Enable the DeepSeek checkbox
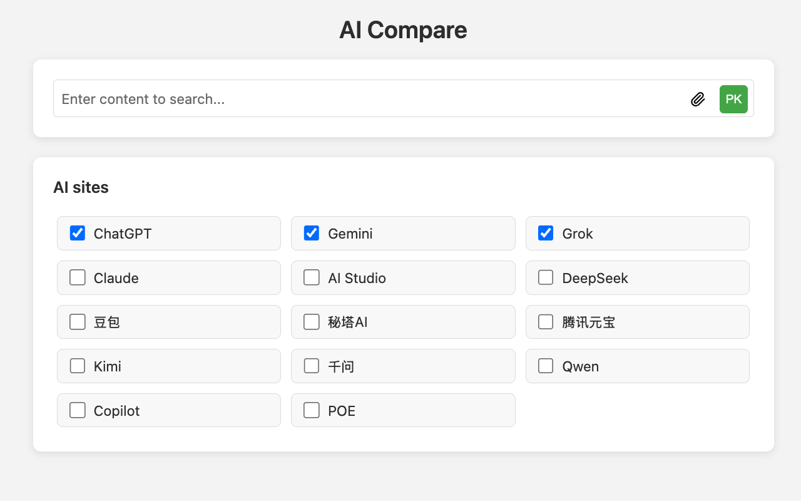Viewport: 801px width, 501px height. click(x=546, y=277)
